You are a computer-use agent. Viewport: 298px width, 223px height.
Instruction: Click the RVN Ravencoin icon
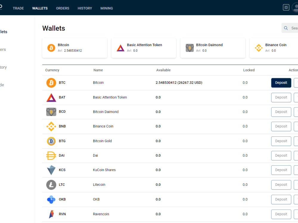(x=52, y=214)
